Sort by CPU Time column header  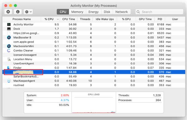pos(69,19)
